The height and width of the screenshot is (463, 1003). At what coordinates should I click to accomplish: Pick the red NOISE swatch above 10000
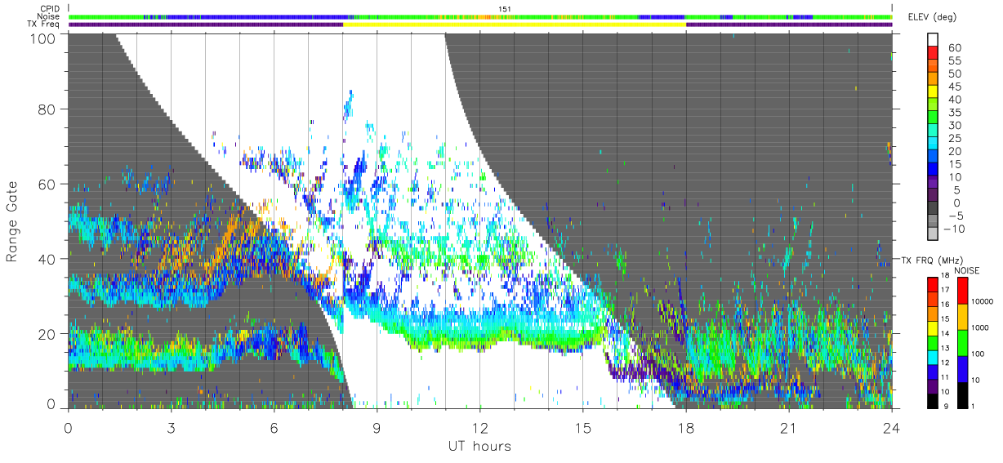point(962,290)
